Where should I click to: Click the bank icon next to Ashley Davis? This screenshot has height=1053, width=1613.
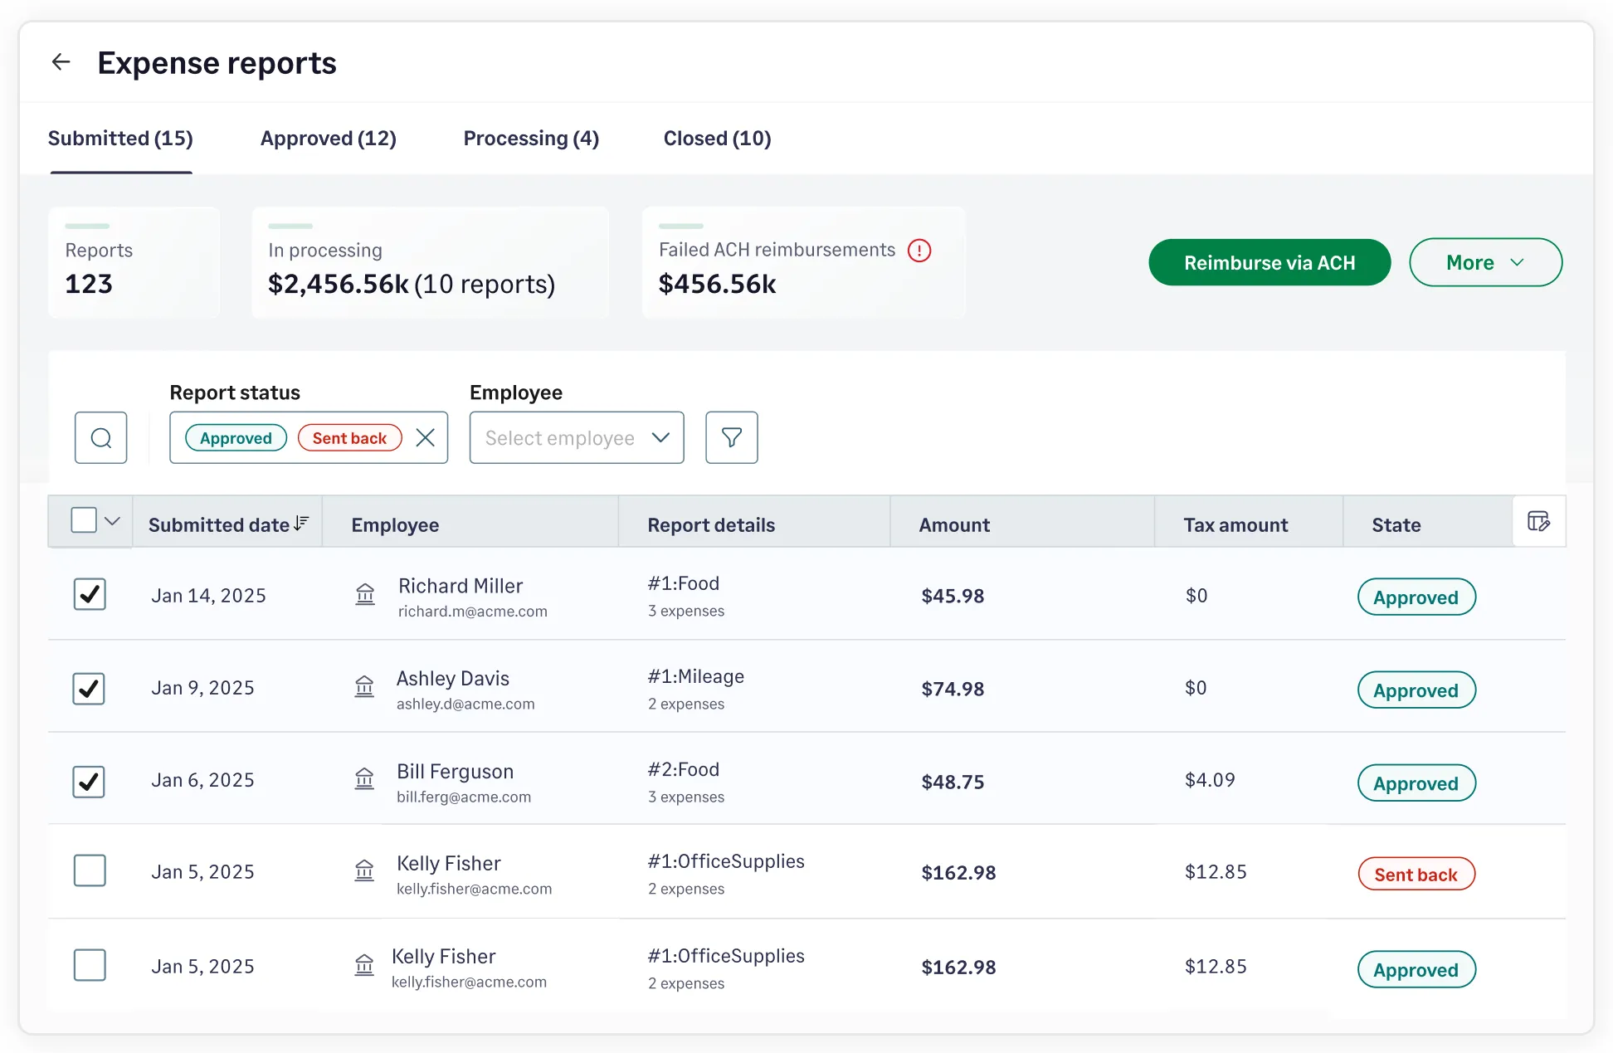[x=363, y=687]
